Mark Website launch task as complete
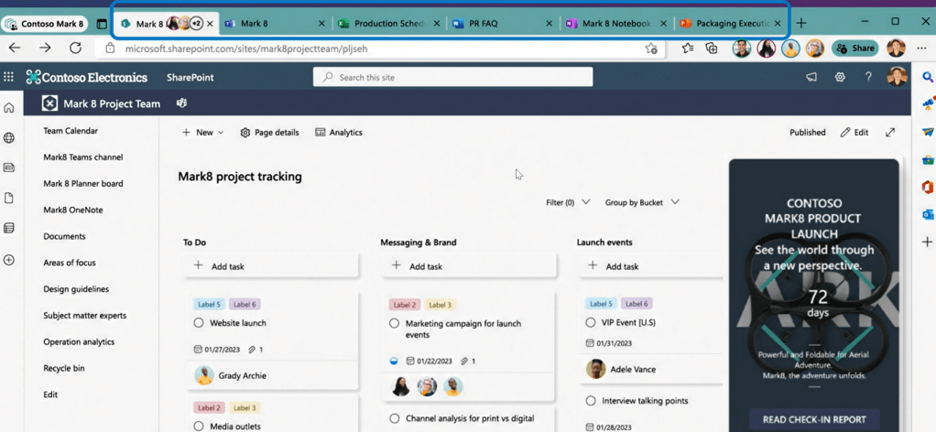 click(x=199, y=323)
